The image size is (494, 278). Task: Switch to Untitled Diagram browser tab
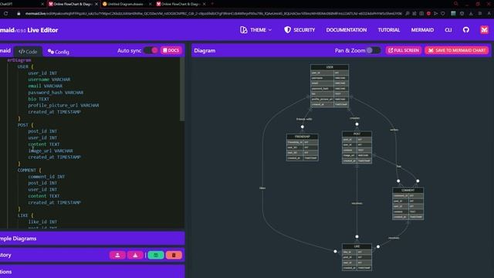(125, 4)
